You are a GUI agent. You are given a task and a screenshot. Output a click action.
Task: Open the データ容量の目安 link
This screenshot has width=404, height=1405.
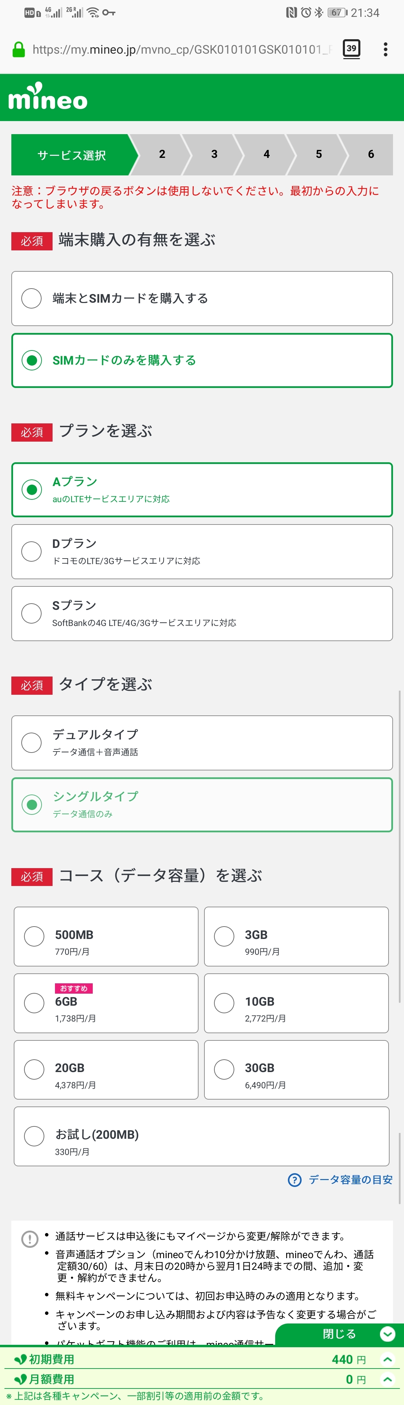coord(350,1180)
